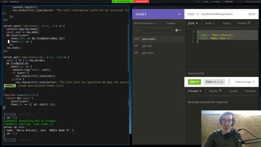
Task: Open the JSON body type dropdown
Action: pos(192,23)
